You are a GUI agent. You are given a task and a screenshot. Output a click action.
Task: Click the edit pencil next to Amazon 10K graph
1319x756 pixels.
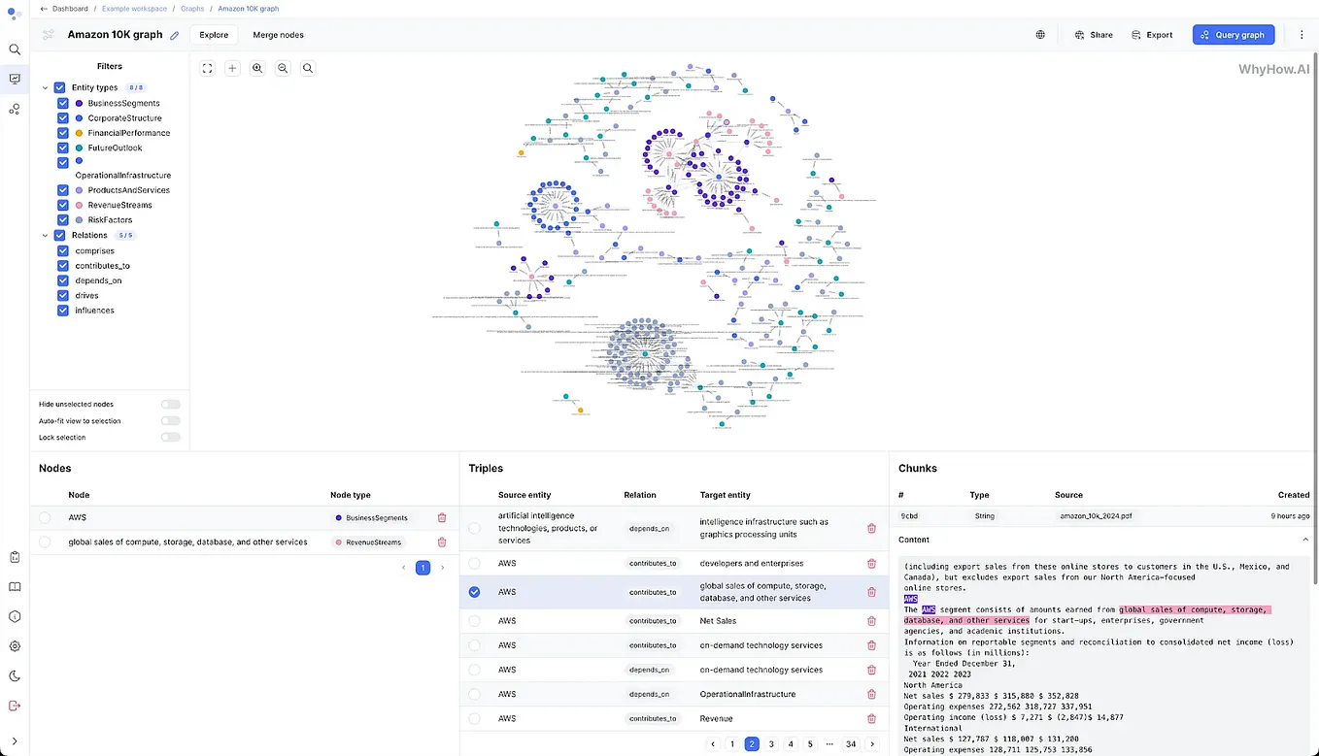point(175,34)
